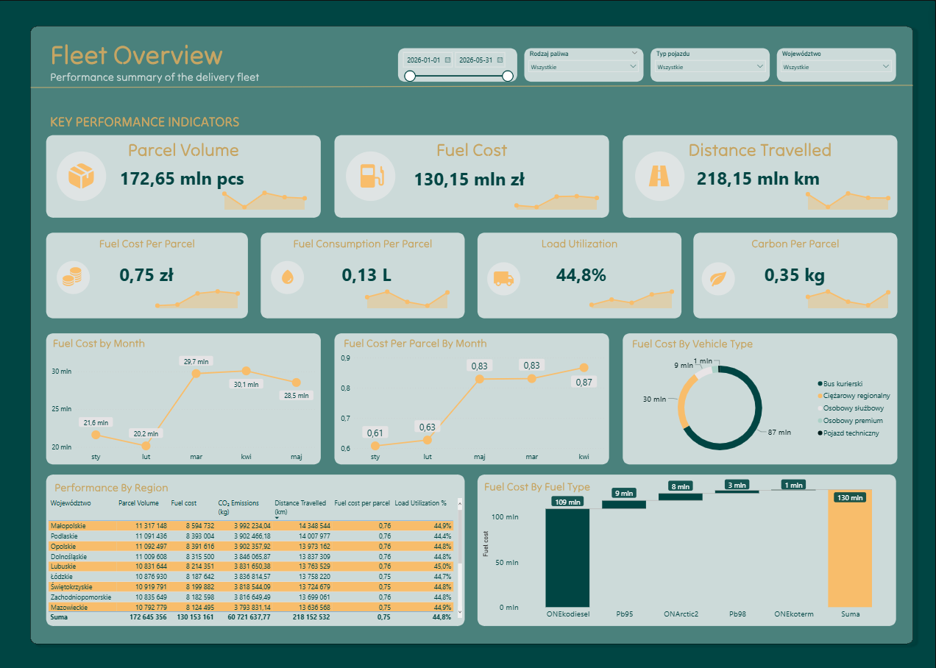Click the road icon in Distance Travelled card
This screenshot has height=668, width=936.
pyautogui.click(x=659, y=177)
